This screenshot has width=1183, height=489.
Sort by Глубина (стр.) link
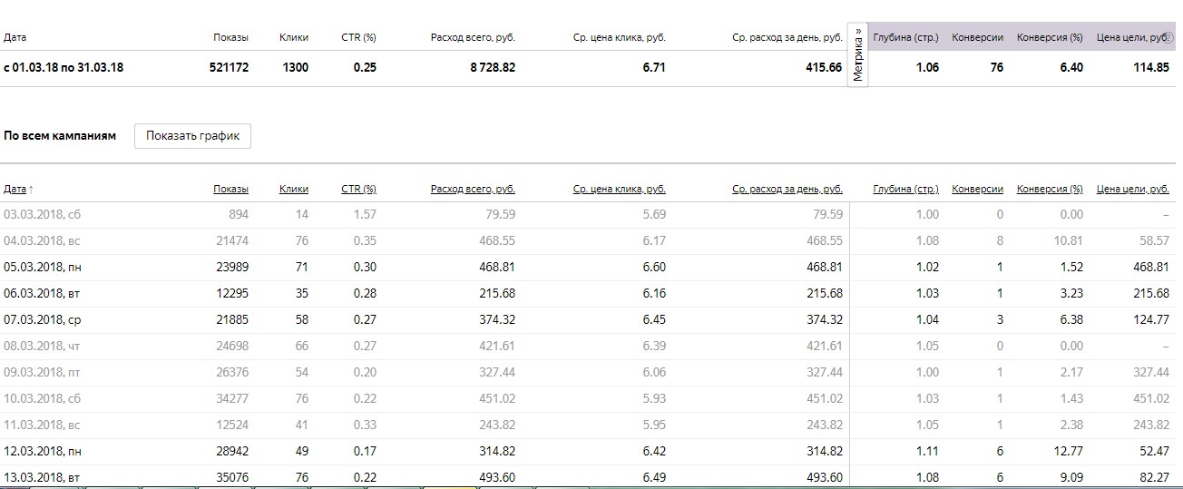tap(905, 189)
